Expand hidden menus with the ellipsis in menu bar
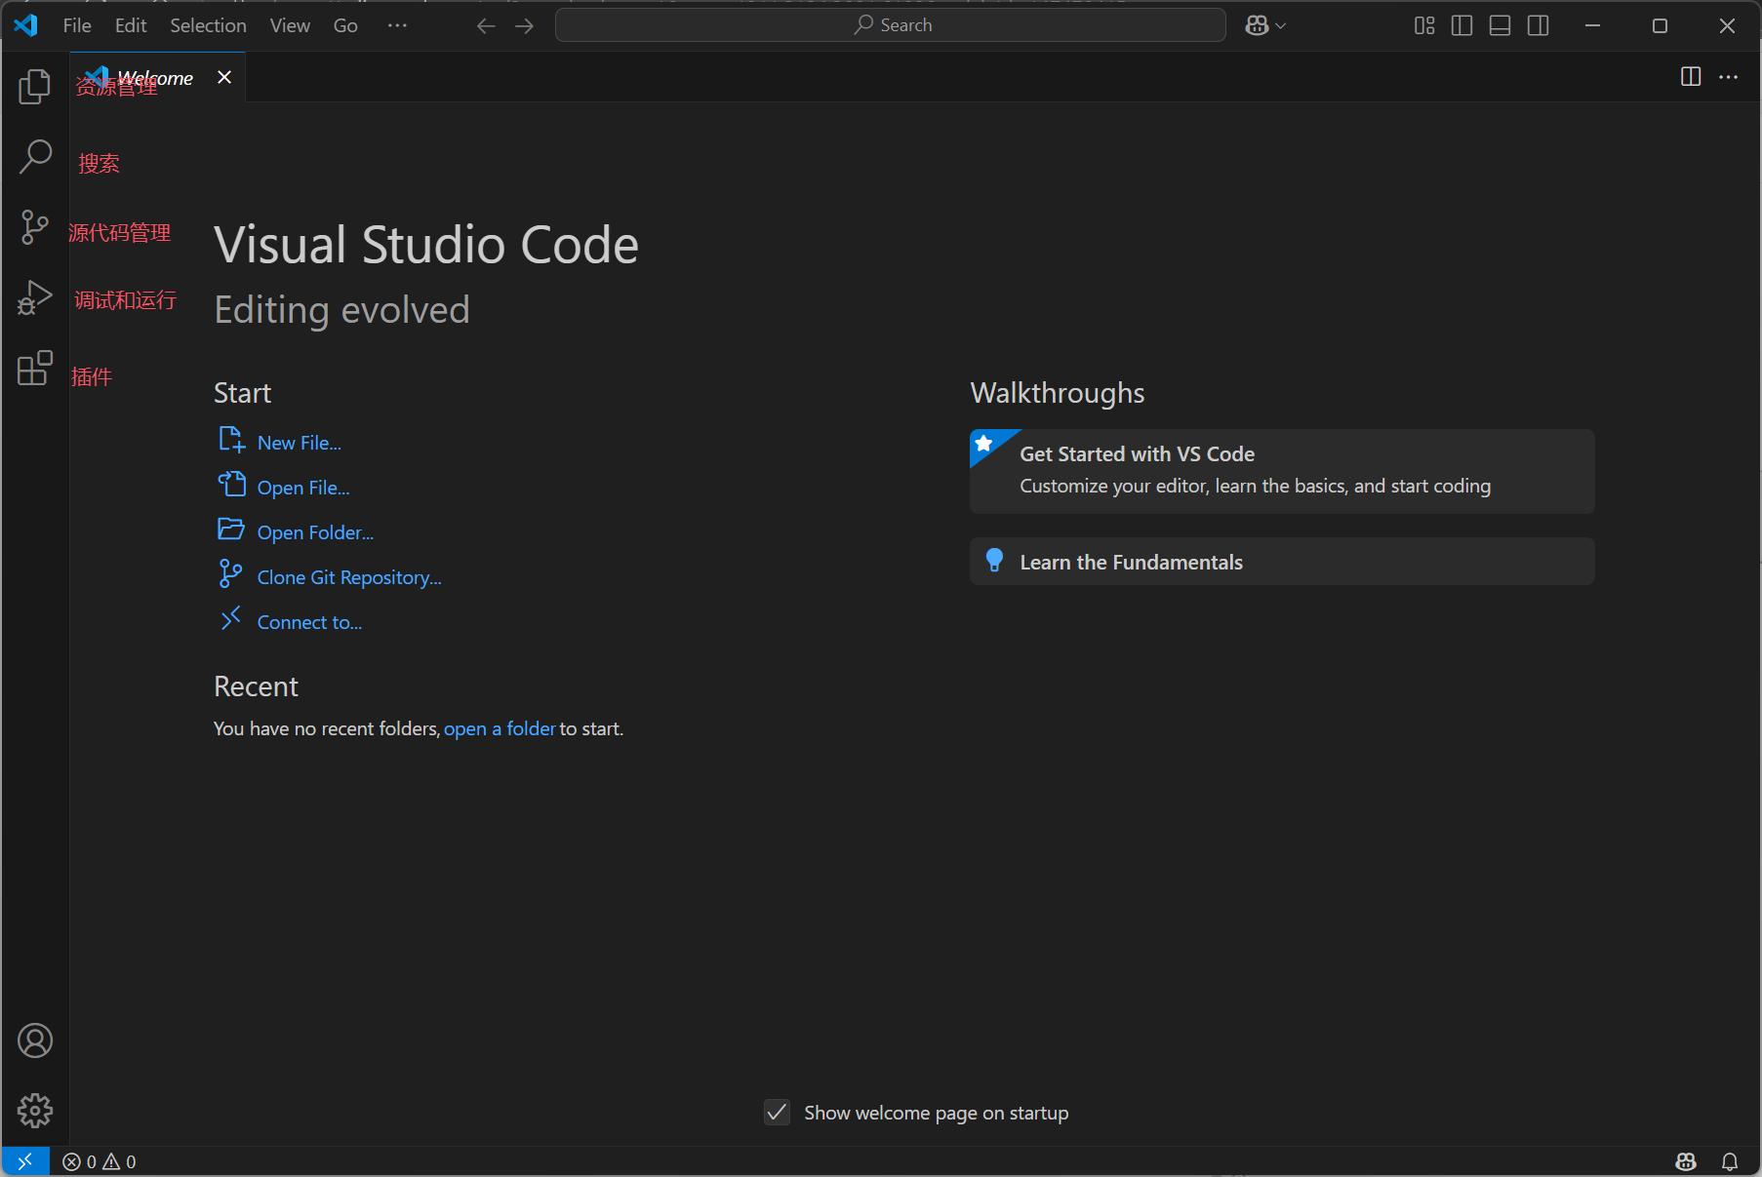 tap(397, 25)
